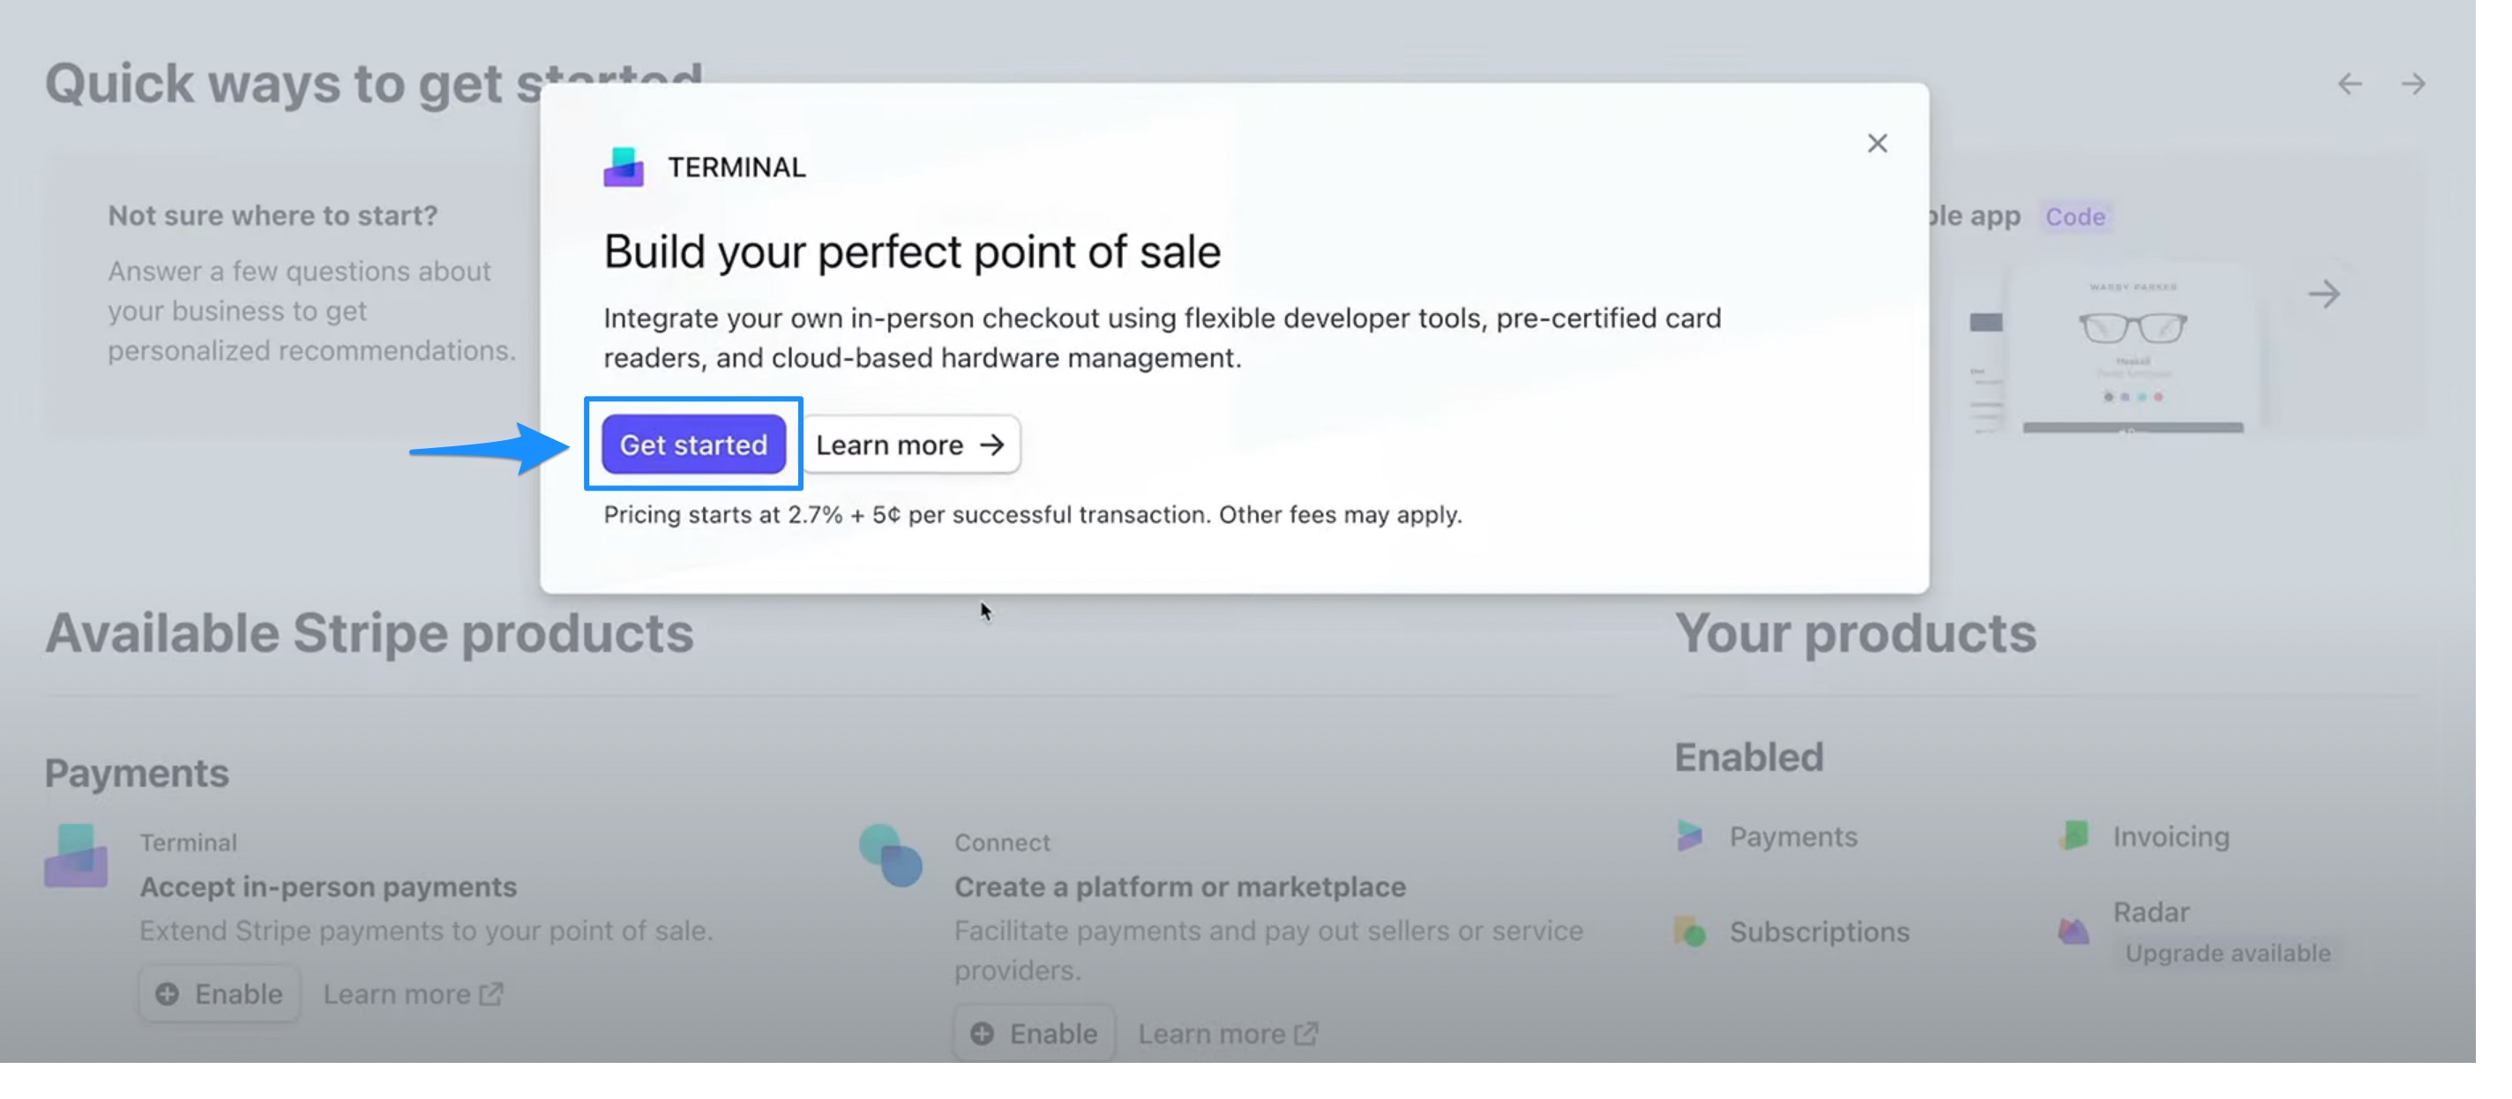Screen dimensions: 2512x1099
Task: Click the Connect product icon
Action: (x=890, y=856)
